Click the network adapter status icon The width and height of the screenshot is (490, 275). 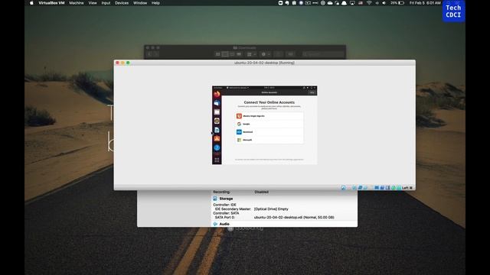(x=360, y=188)
